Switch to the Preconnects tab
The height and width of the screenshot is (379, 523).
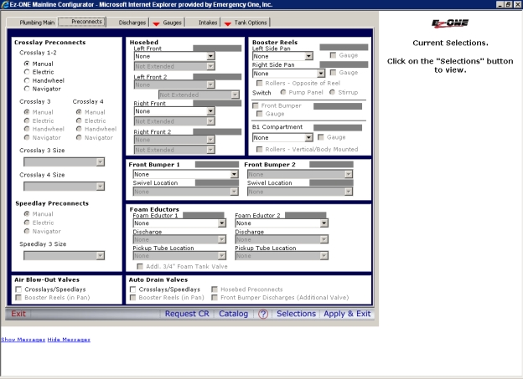82,22
